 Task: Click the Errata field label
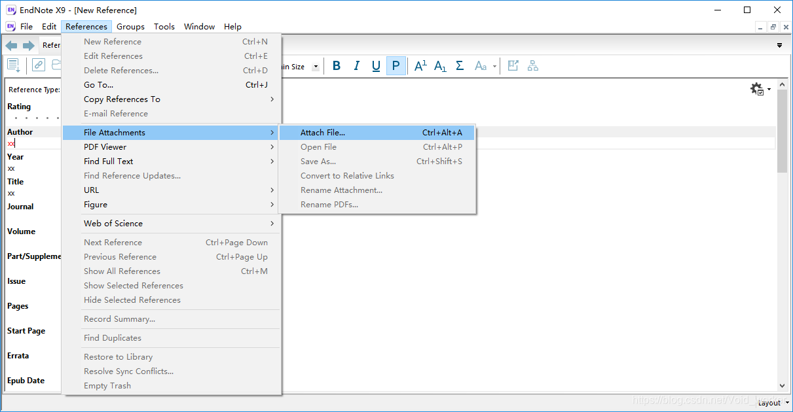18,356
